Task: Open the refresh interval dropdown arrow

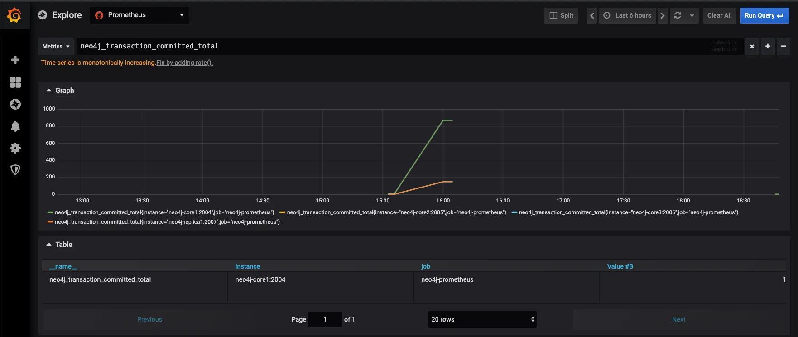Action: (692, 15)
